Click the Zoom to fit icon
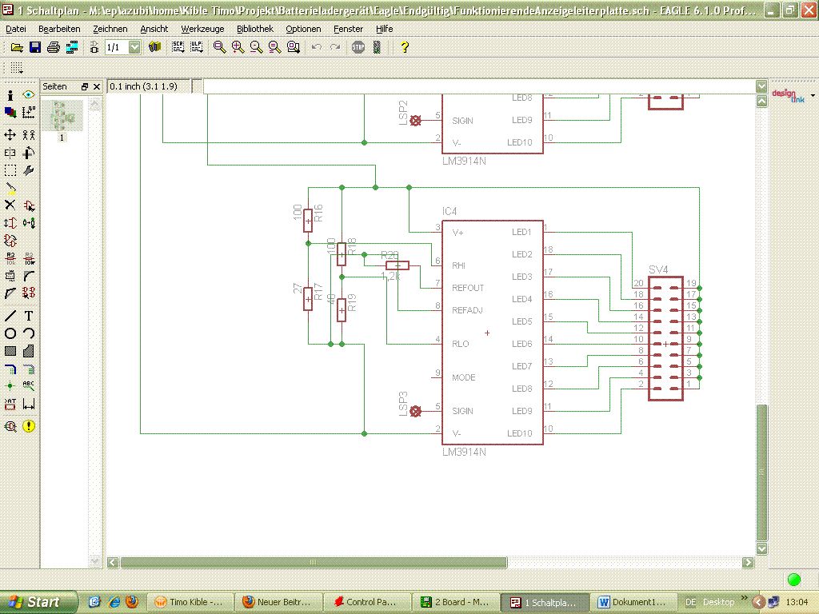The image size is (819, 614). (x=219, y=47)
